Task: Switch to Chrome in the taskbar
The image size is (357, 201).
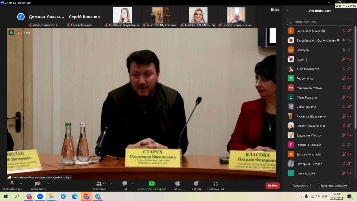Action: point(86,196)
